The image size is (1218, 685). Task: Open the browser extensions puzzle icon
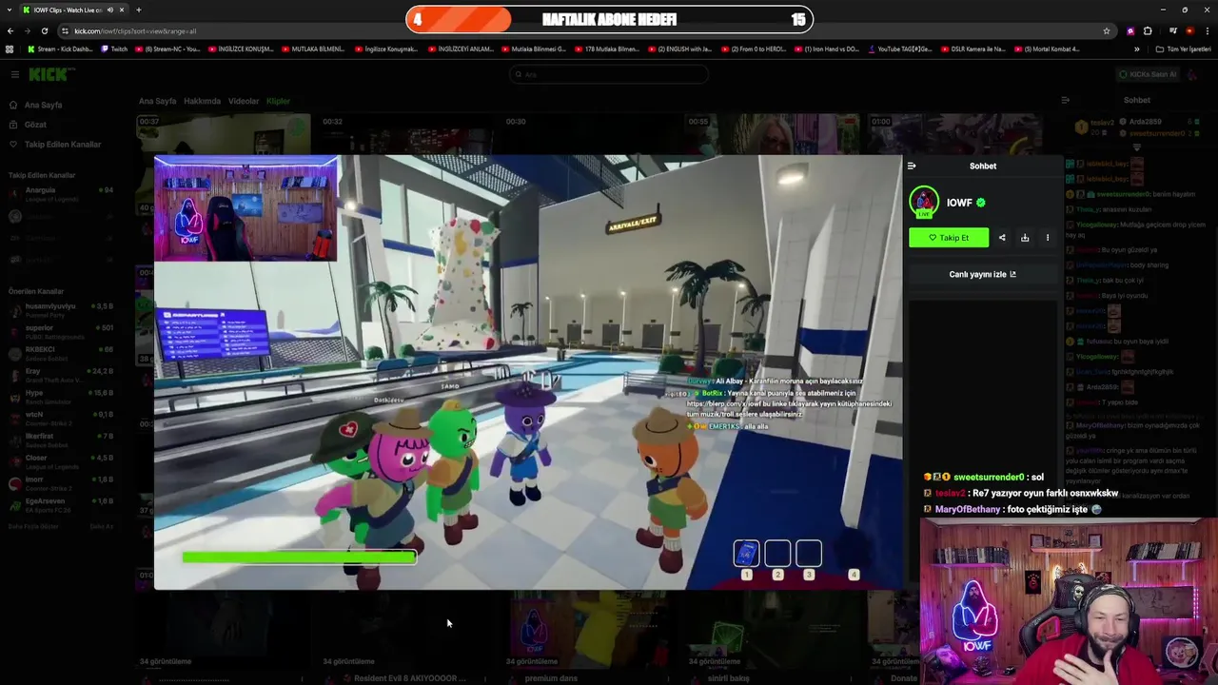[x=1148, y=30]
